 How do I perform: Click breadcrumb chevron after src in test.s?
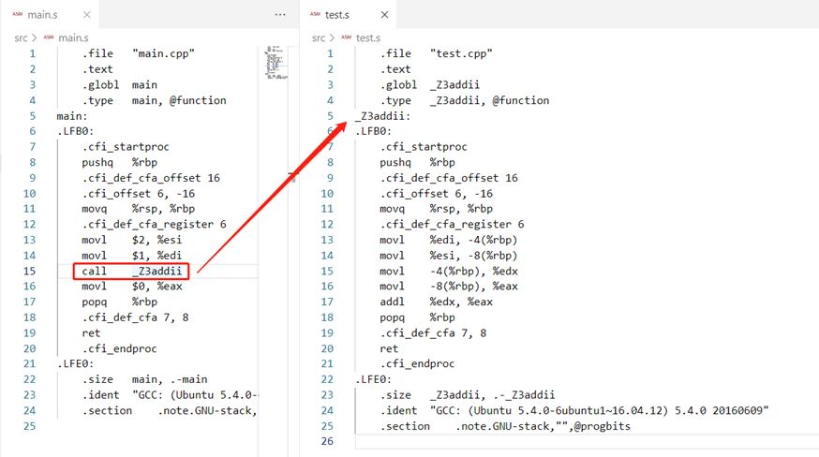333,37
